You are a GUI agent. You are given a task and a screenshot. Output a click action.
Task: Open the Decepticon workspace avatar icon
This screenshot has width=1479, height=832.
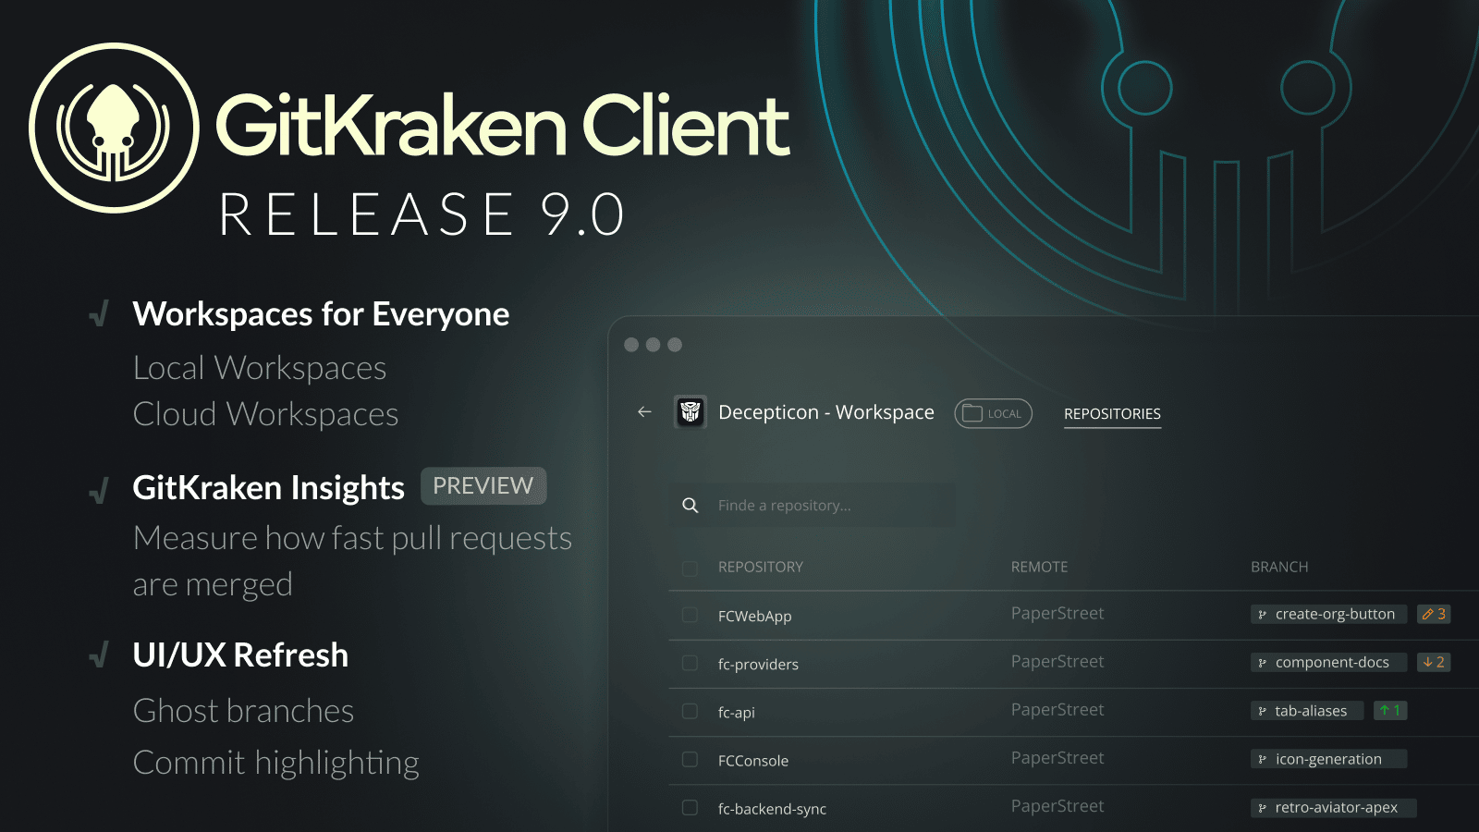(691, 411)
